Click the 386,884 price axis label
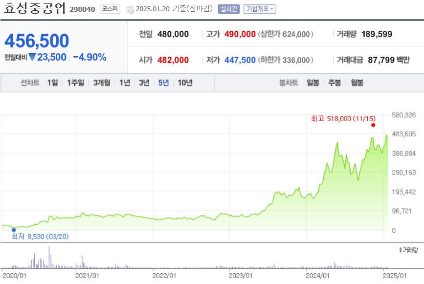 pyautogui.click(x=404, y=153)
